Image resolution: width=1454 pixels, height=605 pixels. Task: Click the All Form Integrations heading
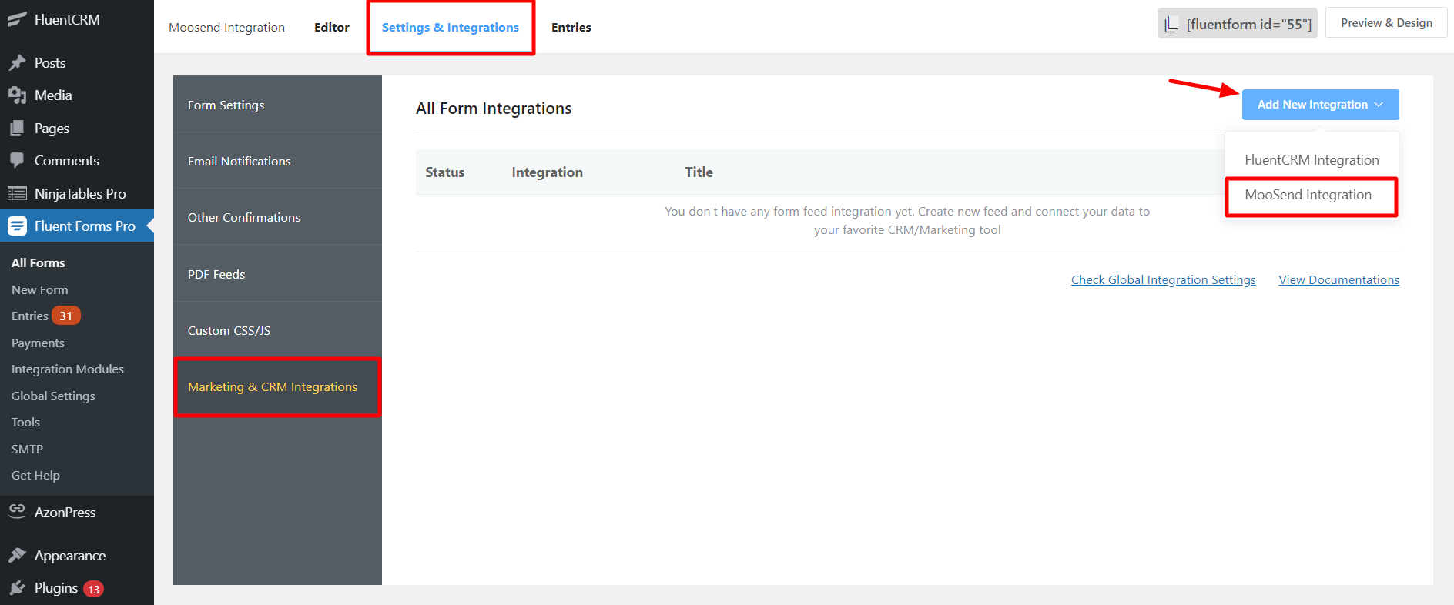click(x=494, y=109)
